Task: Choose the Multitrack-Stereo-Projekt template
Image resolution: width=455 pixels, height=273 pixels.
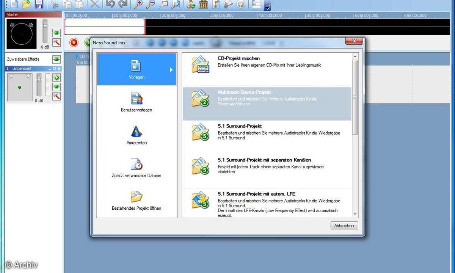Action: tap(267, 104)
